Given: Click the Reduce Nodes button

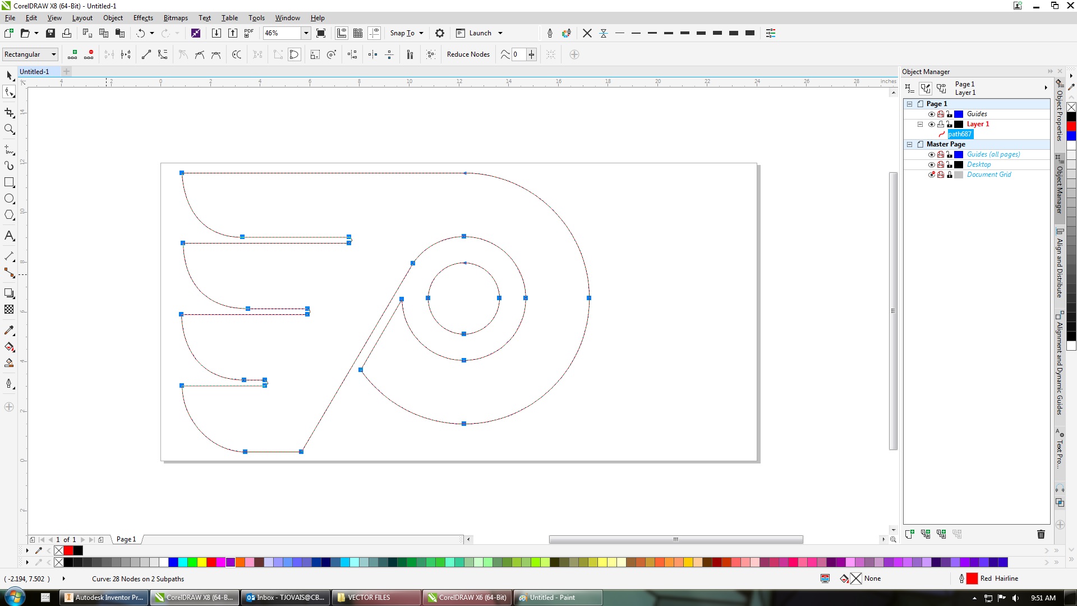Looking at the screenshot, I should point(468,54).
